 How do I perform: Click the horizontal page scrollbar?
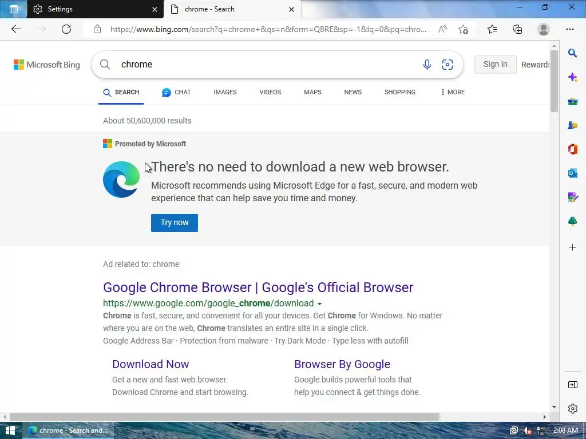coord(224,417)
